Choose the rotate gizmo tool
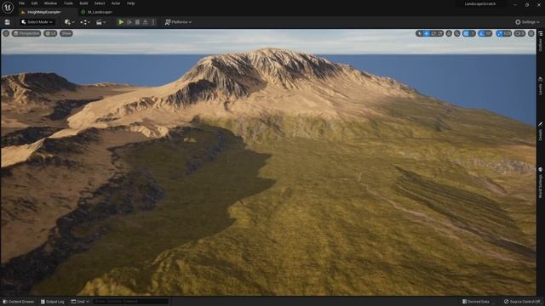 point(433,33)
